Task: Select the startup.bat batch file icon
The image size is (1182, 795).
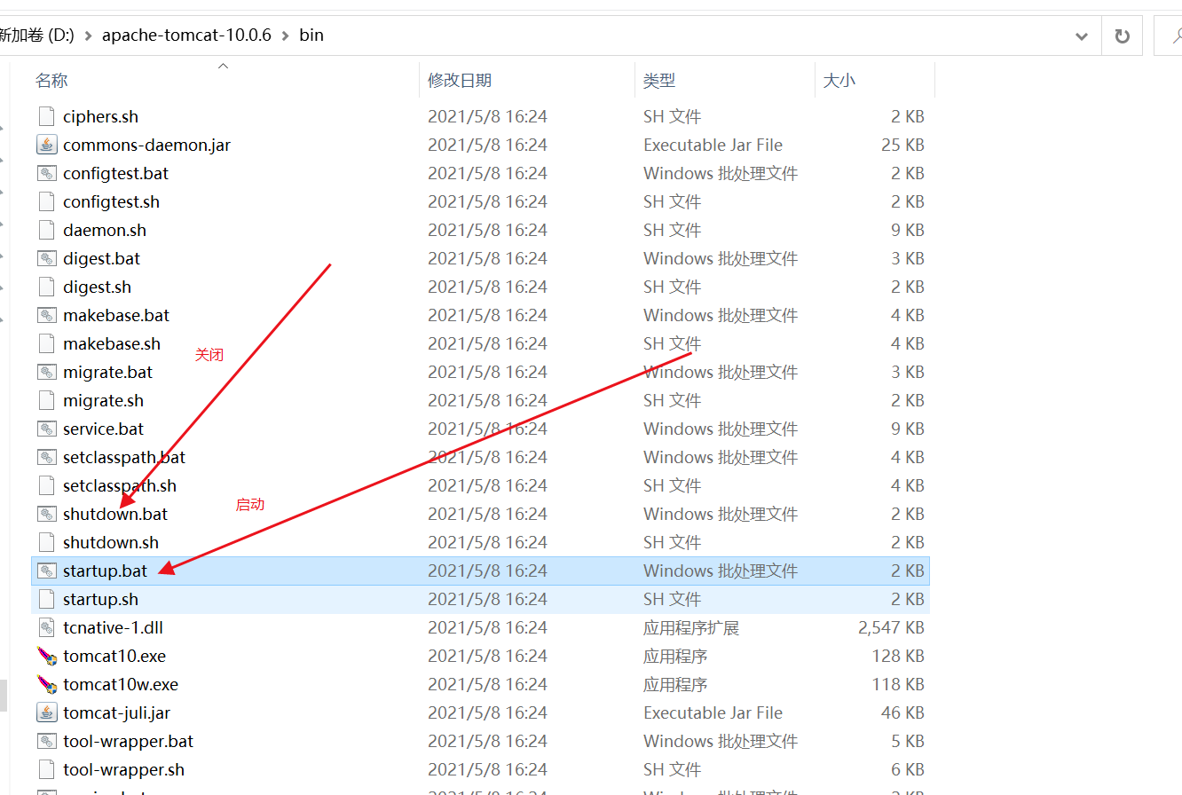Action: pyautogui.click(x=47, y=571)
